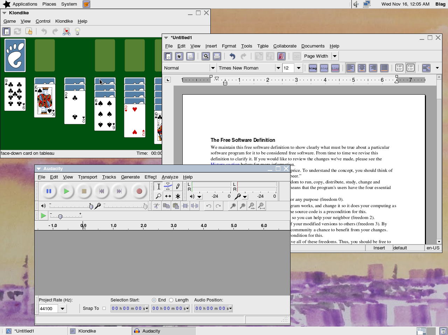Screen dimensions: 448x335
Task: Toggle bold formatting in Untitled1
Action: (313, 68)
